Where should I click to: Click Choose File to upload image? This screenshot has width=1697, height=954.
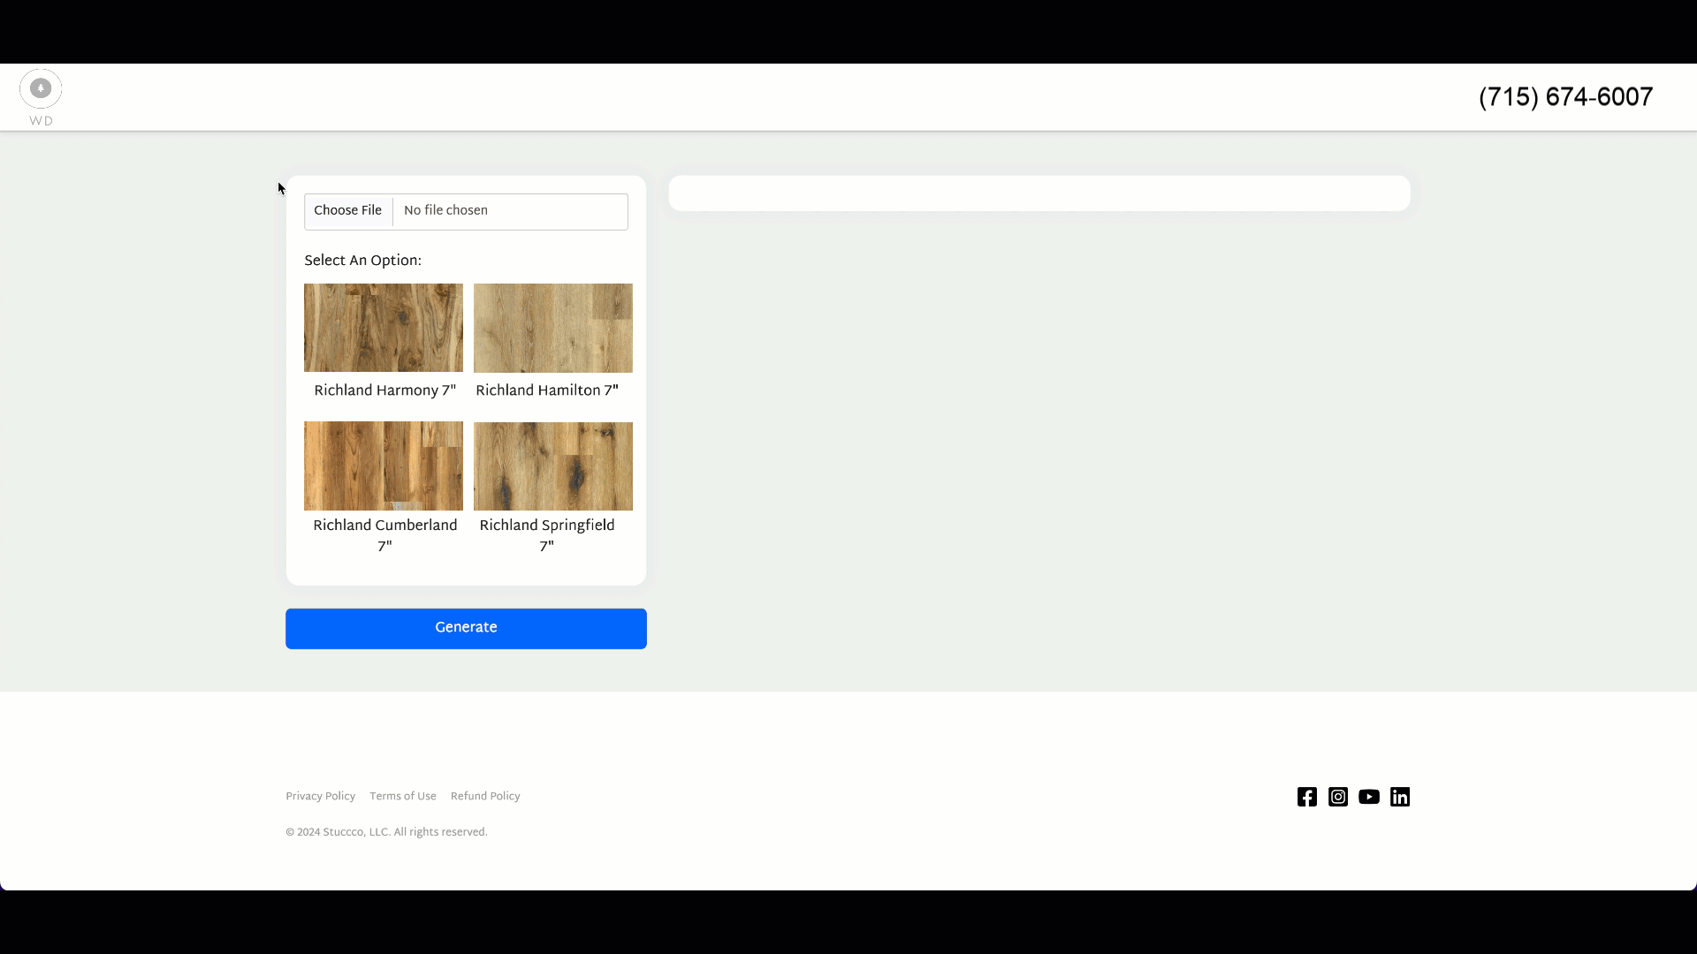[x=346, y=211]
